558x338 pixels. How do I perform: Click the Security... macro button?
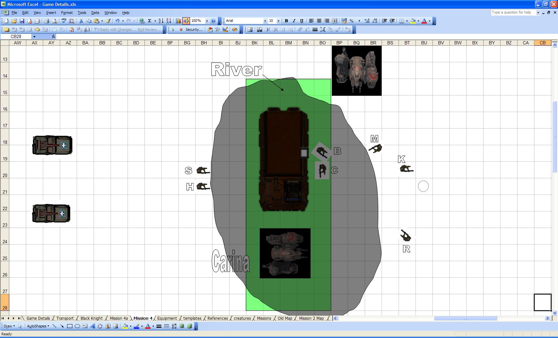194,29
